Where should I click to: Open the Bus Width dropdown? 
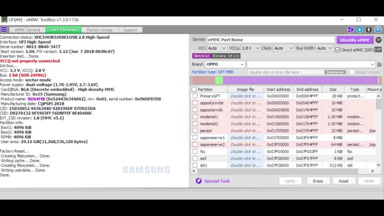325,48
